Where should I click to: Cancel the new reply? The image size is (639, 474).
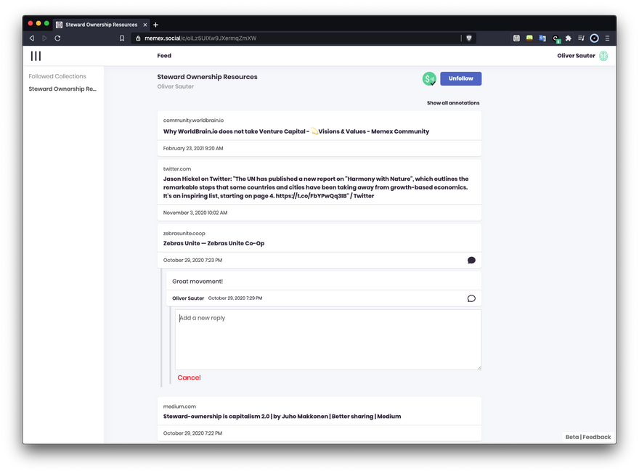[189, 377]
